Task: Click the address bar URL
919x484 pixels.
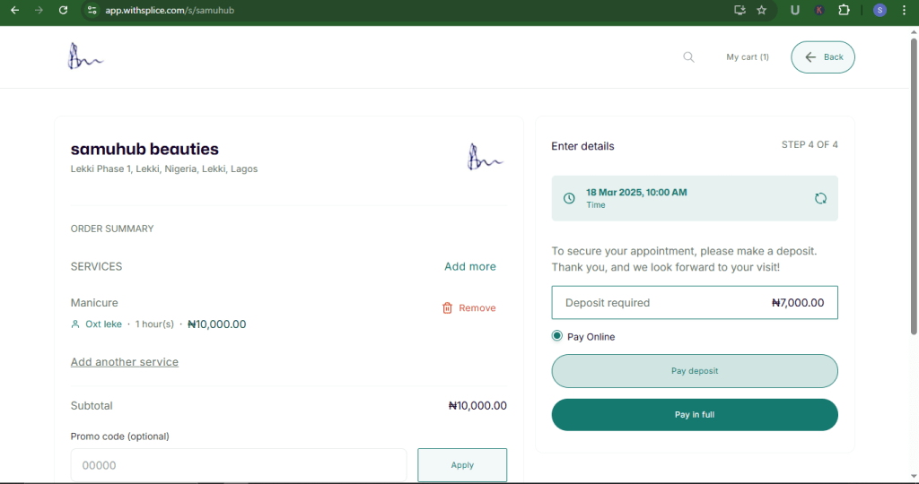Action: point(170,10)
